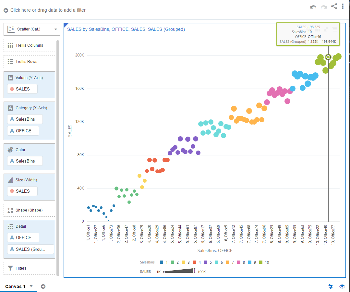
Task: Add a new canvas with the plus button
Action: [x=43, y=286]
